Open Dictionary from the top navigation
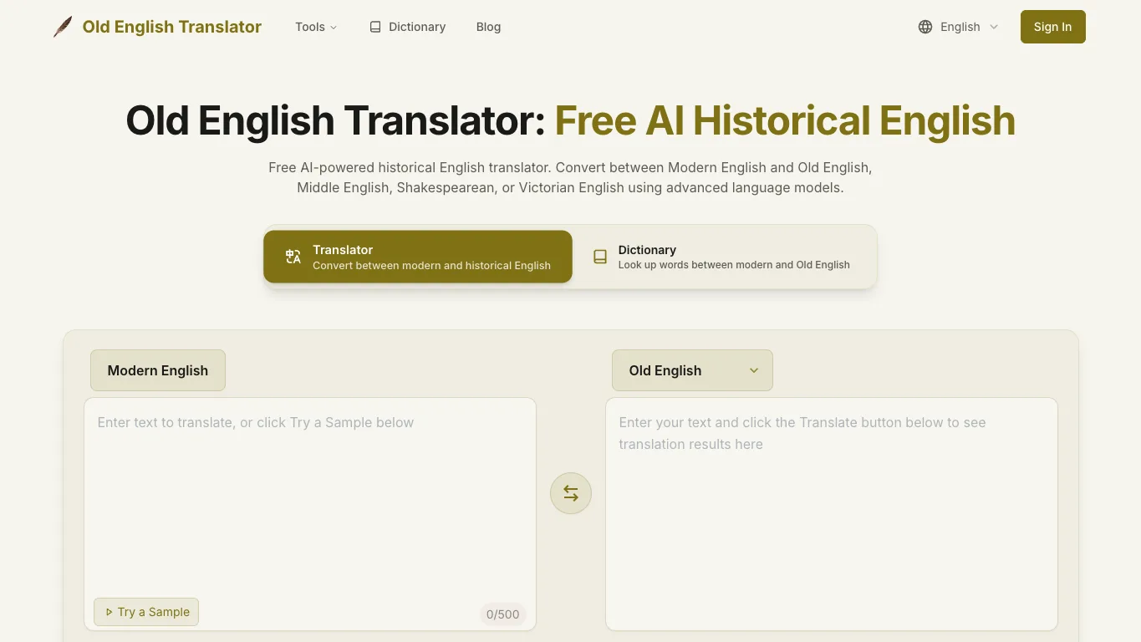 (x=407, y=27)
